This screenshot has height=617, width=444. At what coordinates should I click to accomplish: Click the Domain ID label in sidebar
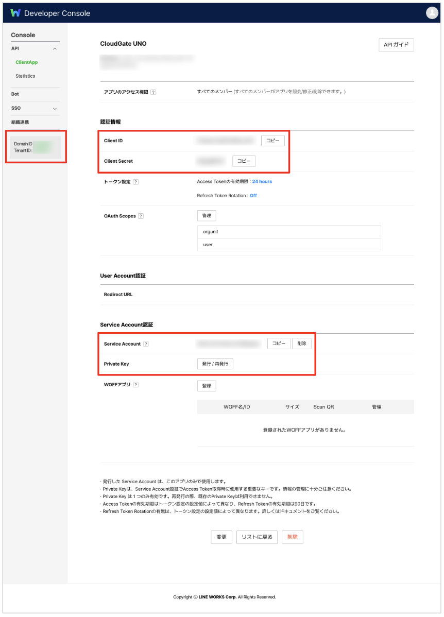[x=23, y=144]
